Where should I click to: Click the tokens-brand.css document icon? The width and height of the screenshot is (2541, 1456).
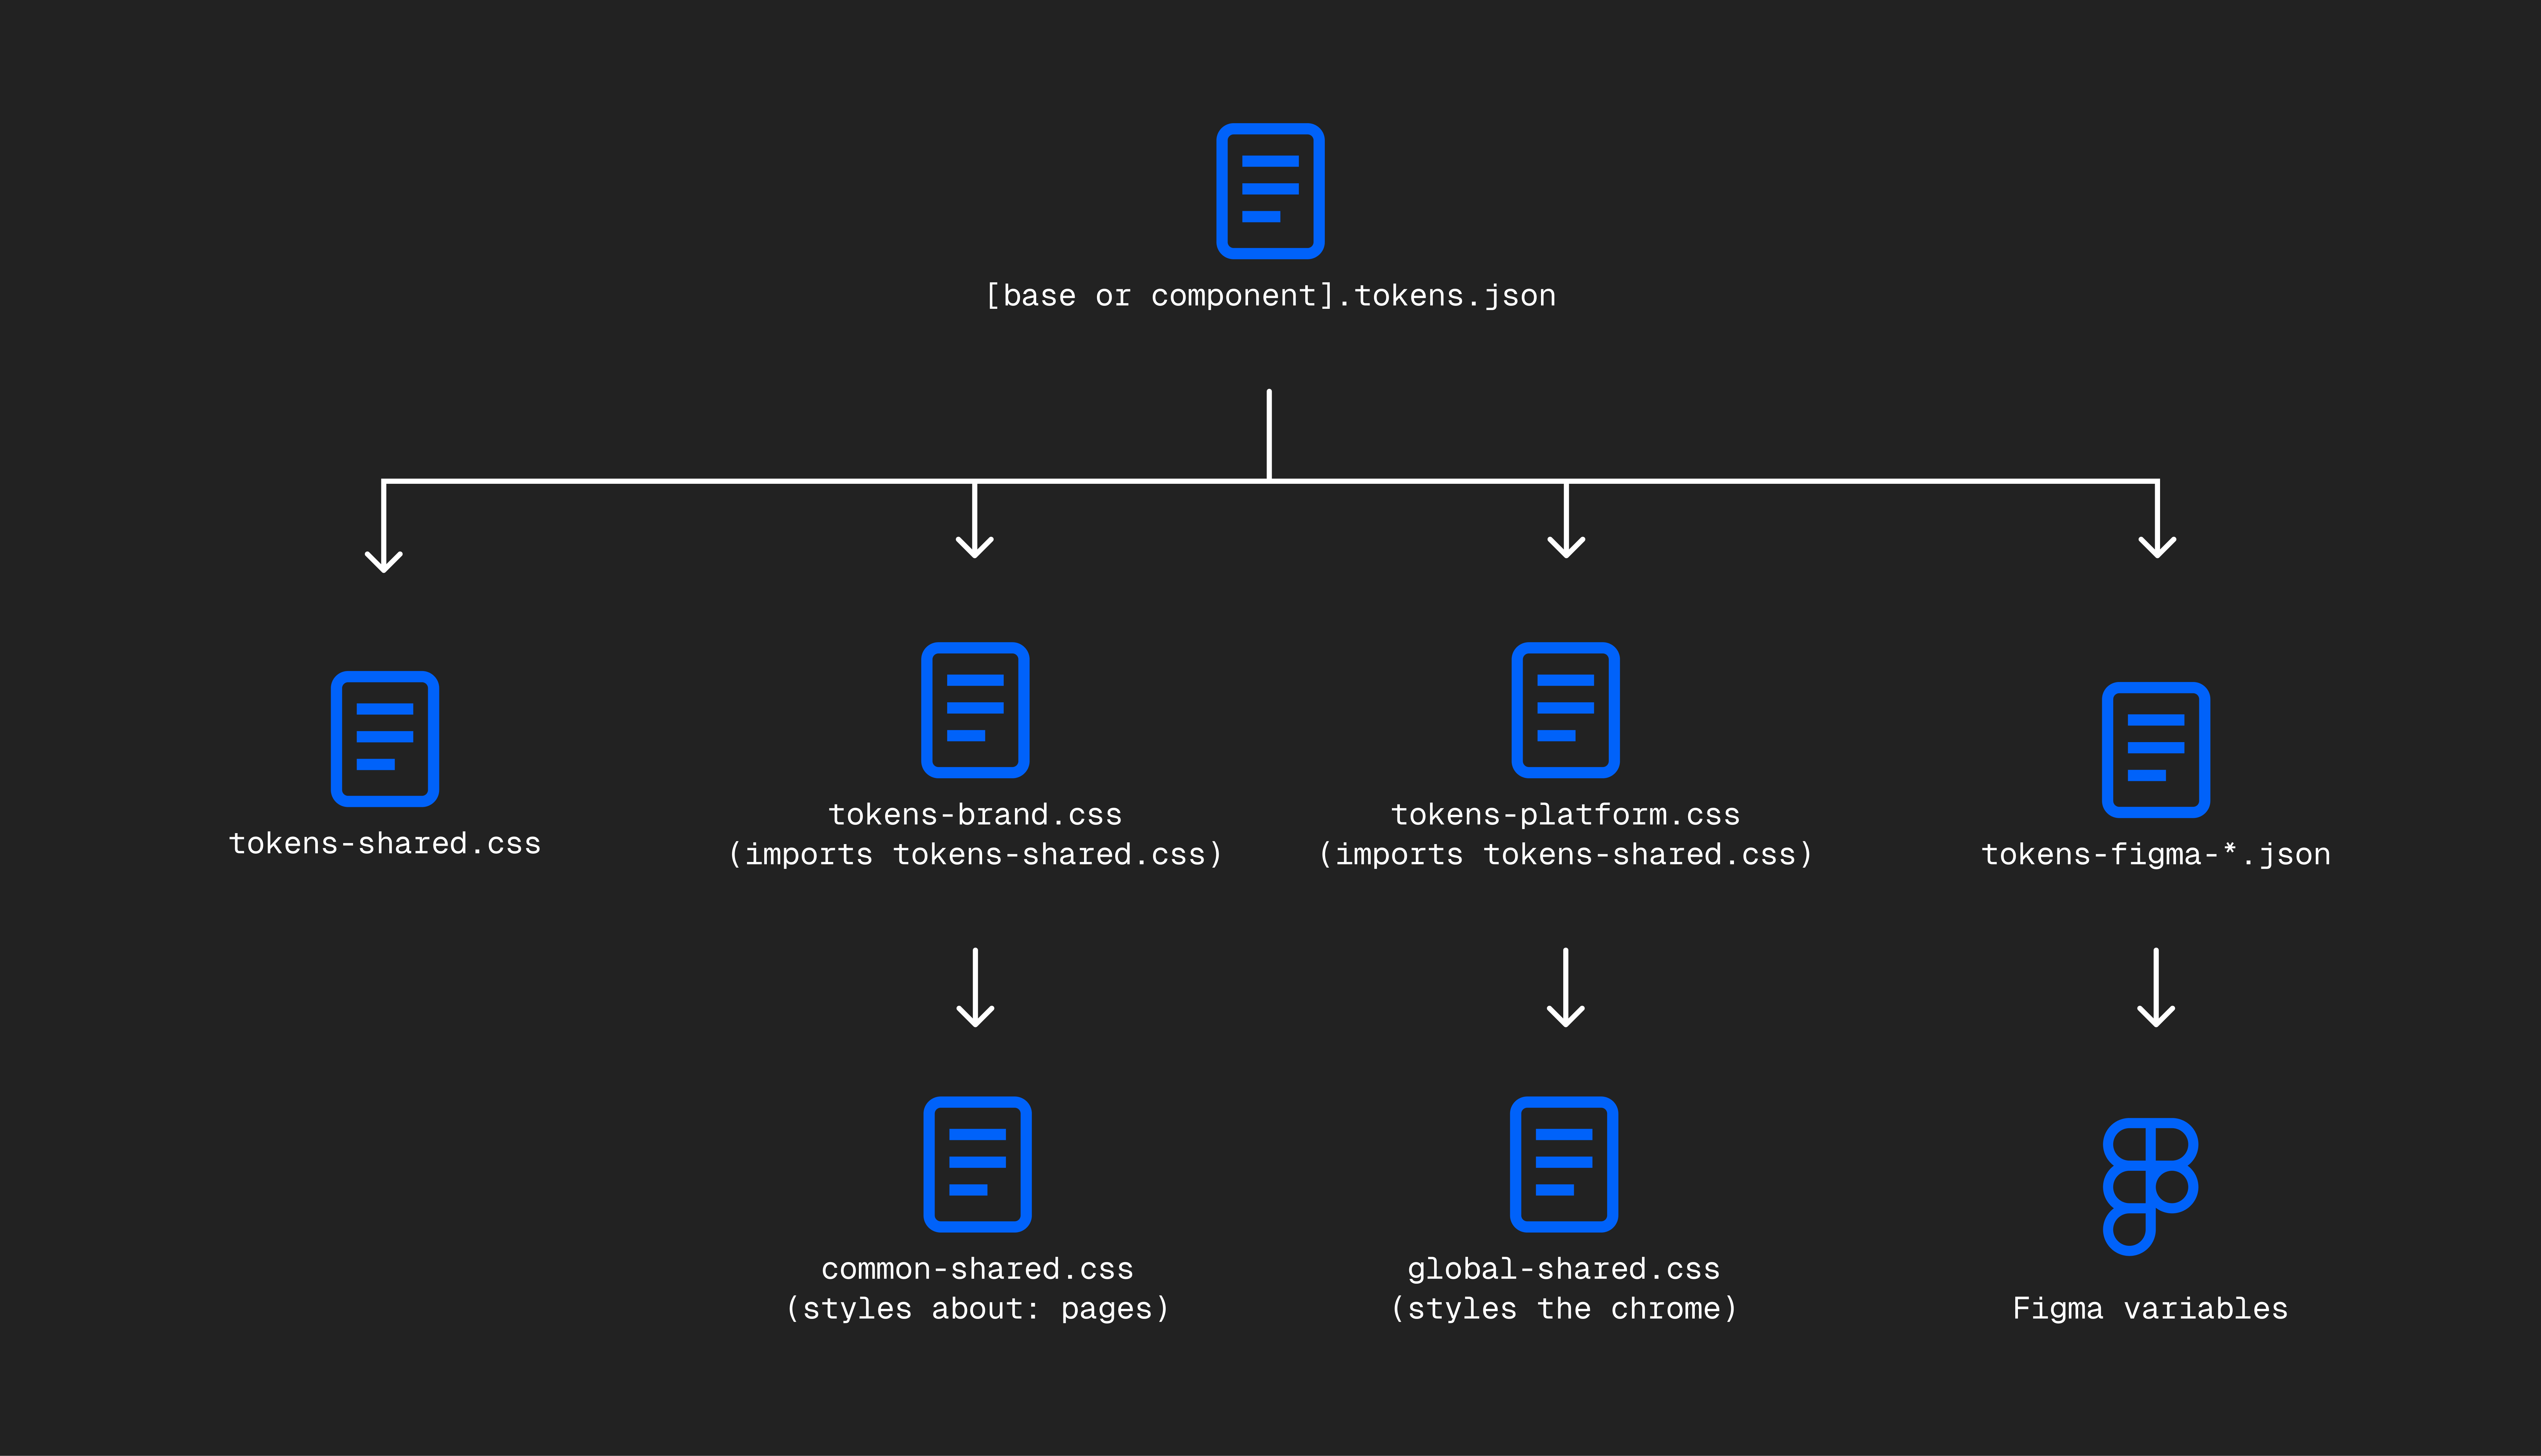975,710
